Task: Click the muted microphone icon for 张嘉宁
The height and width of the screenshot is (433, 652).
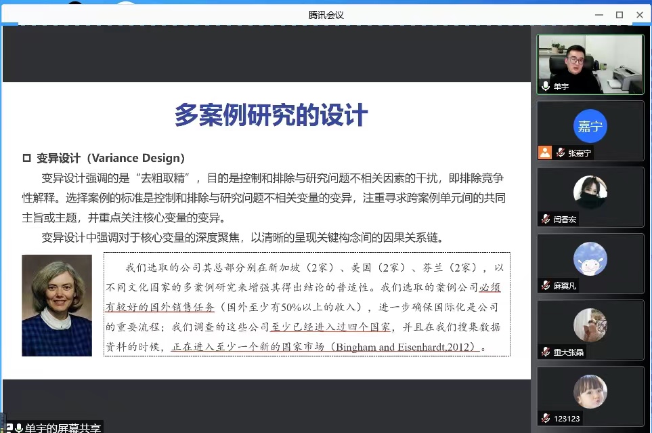Action: (x=560, y=153)
